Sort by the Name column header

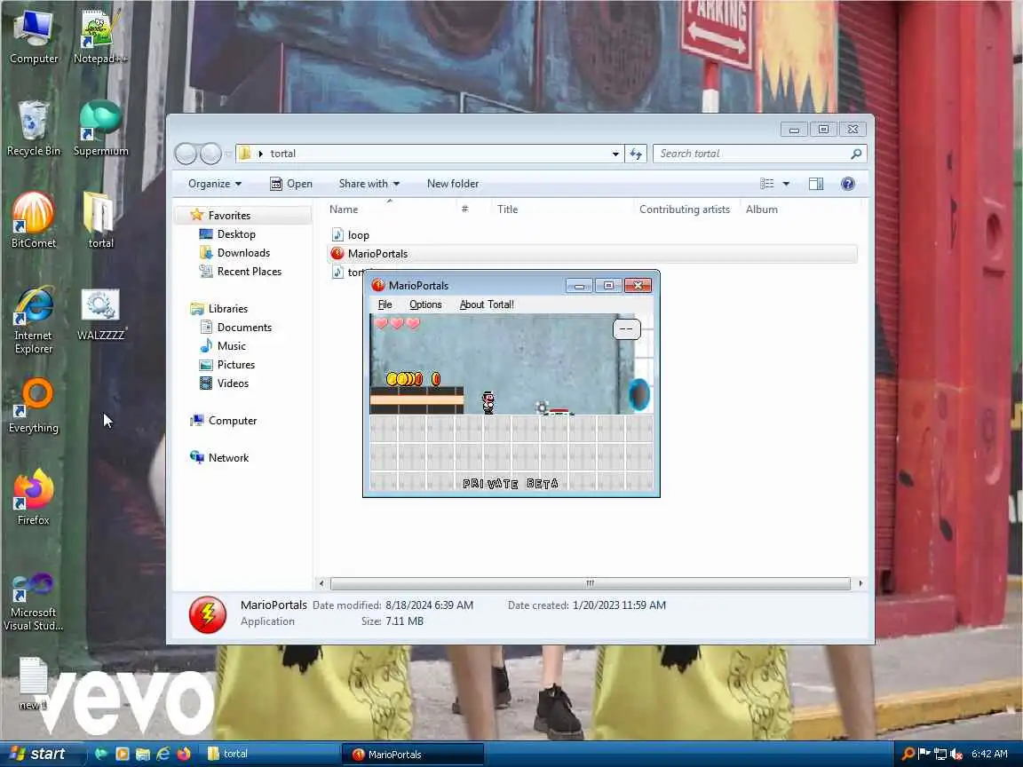pos(343,210)
